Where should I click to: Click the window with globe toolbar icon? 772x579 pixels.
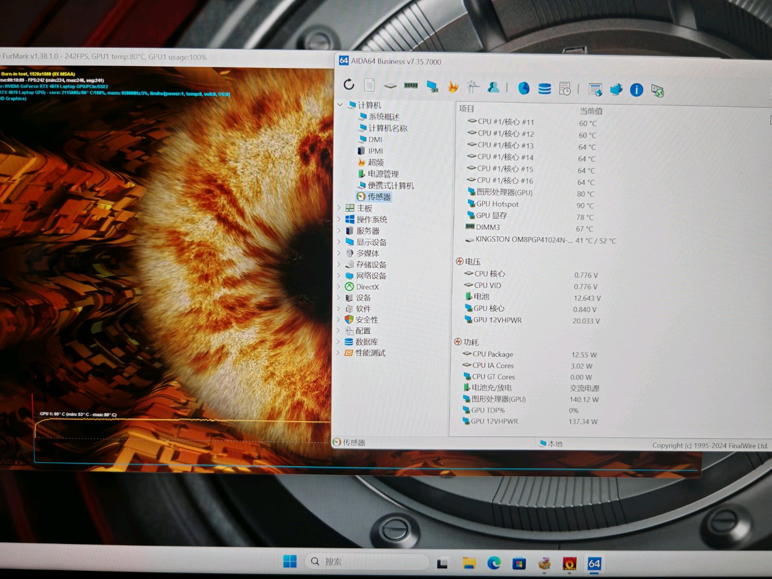pyautogui.click(x=595, y=90)
